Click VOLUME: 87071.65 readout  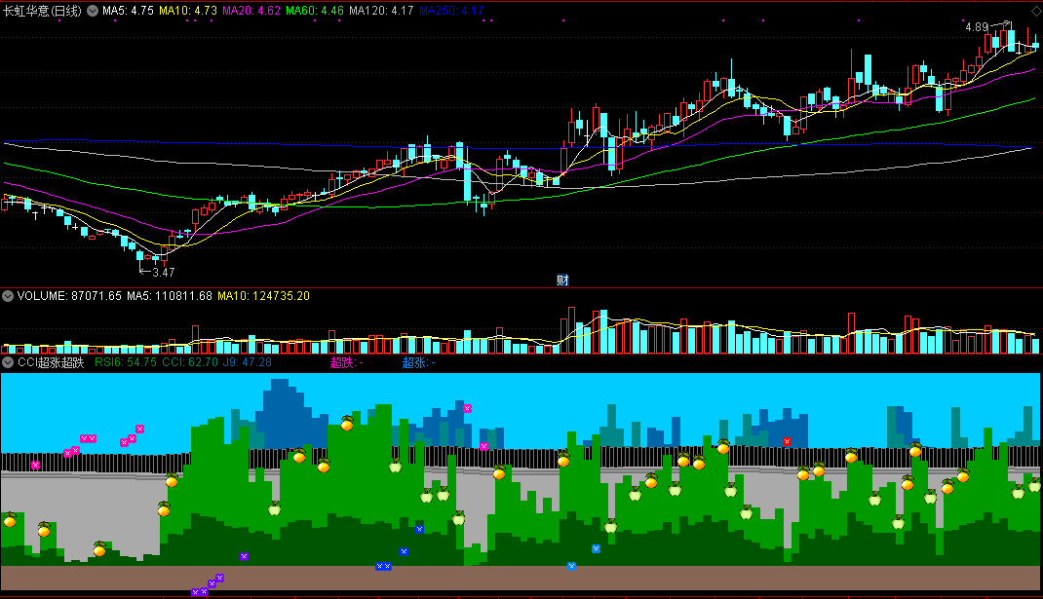pos(69,296)
